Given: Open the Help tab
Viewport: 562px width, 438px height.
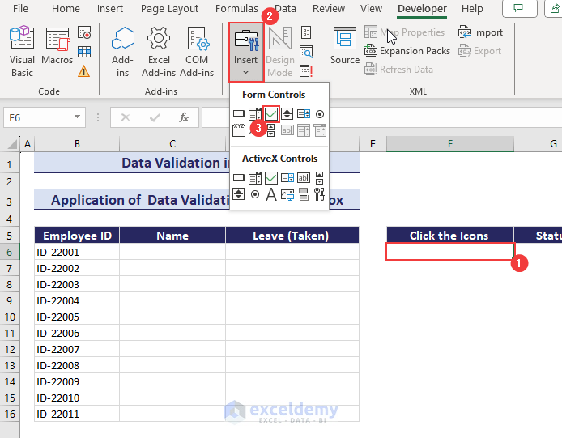Looking at the screenshot, I should 472,9.
